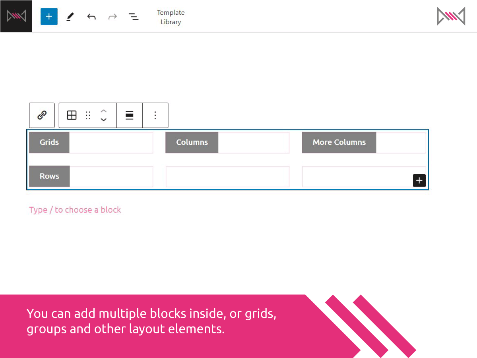
Task: Click the empty middle cell in second row
Action: [x=227, y=177]
